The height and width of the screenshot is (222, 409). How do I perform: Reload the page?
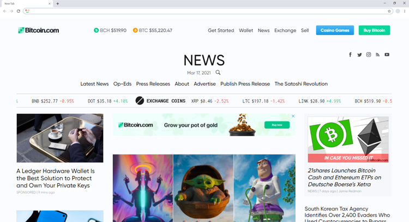click(18, 11)
